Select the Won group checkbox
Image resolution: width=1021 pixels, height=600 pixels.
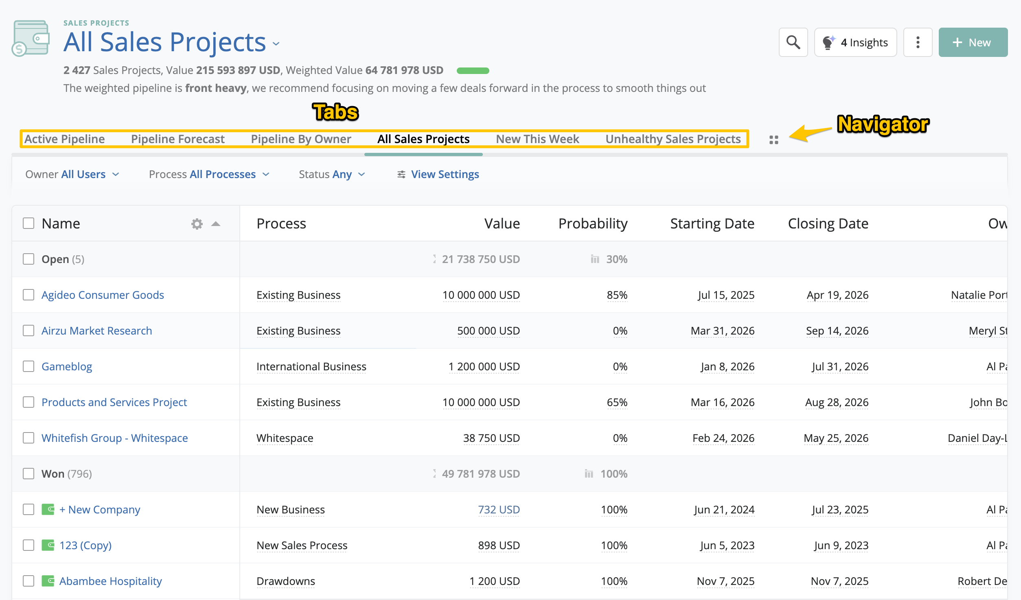tap(28, 474)
